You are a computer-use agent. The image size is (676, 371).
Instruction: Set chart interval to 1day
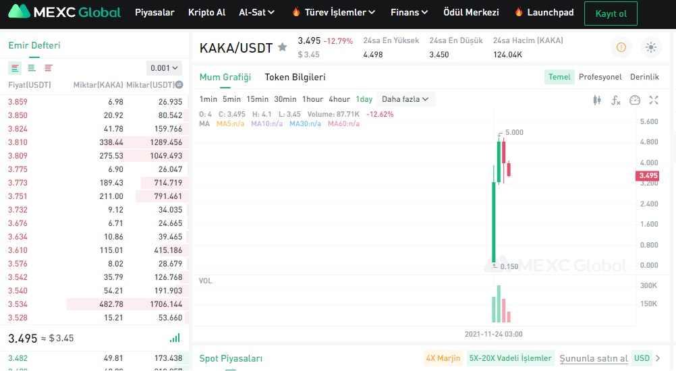click(x=364, y=99)
